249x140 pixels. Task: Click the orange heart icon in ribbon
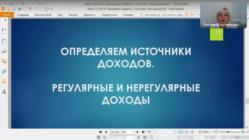tap(187, 15)
